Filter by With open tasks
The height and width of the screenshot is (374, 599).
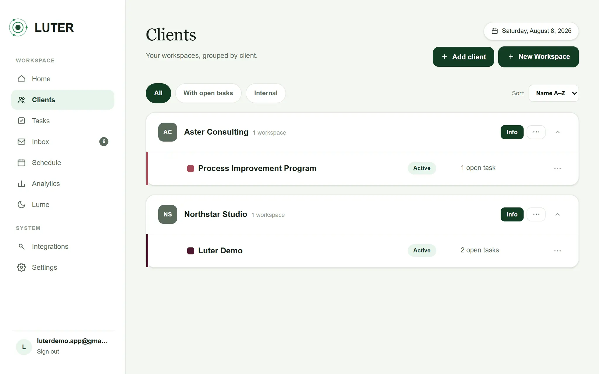208,93
